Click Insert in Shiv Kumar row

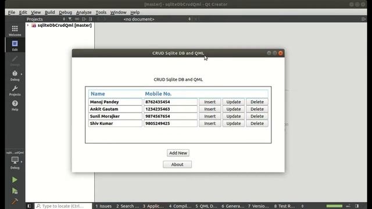[x=210, y=123]
